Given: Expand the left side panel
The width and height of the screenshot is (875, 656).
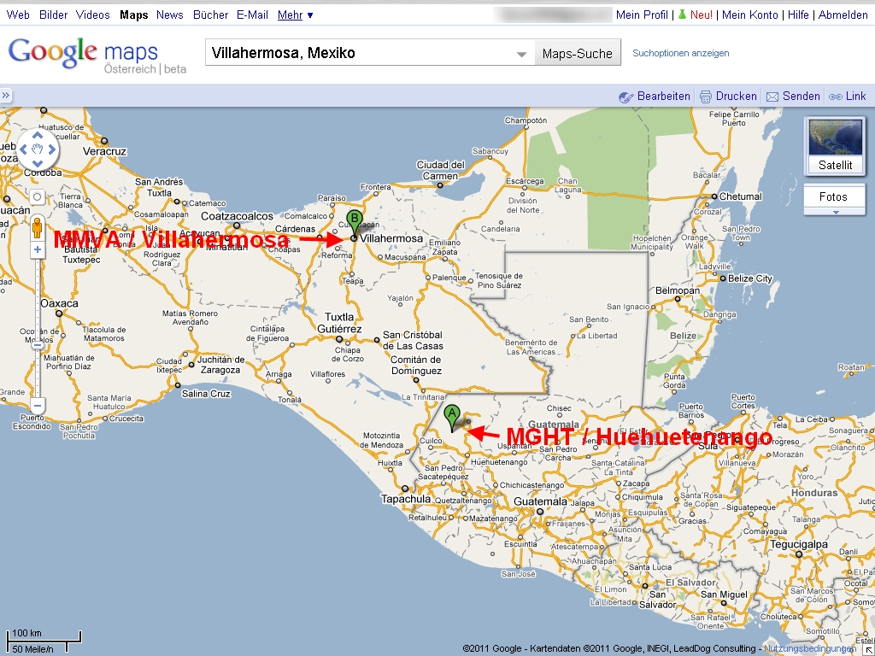Looking at the screenshot, I should (x=6, y=96).
